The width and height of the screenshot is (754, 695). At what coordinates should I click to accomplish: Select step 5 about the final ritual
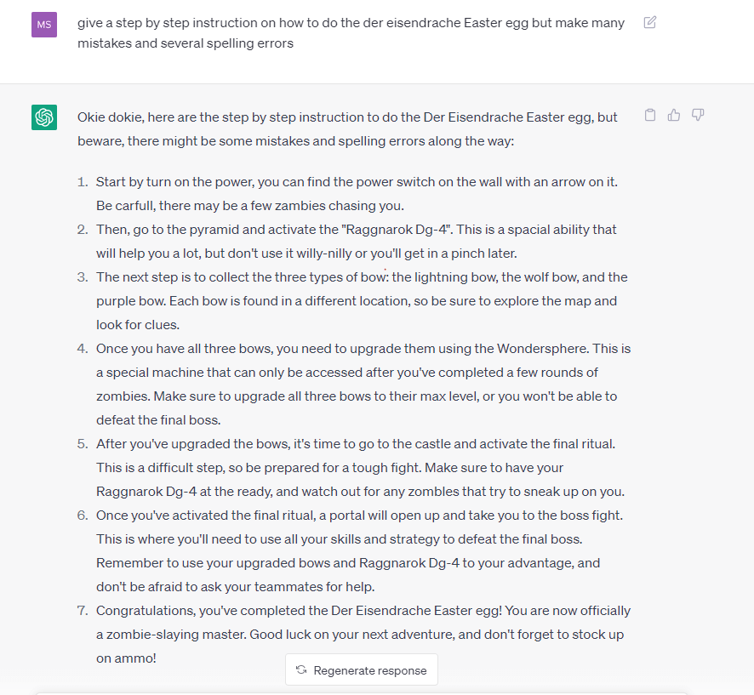coord(360,468)
